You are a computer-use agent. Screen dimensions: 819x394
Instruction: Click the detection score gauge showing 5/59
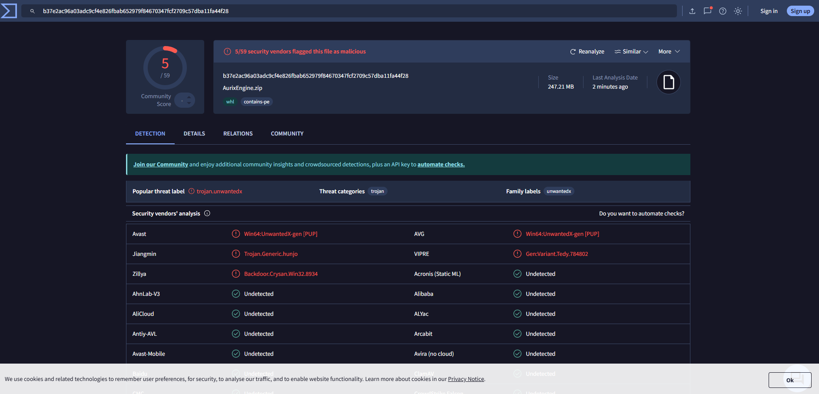pos(165,68)
